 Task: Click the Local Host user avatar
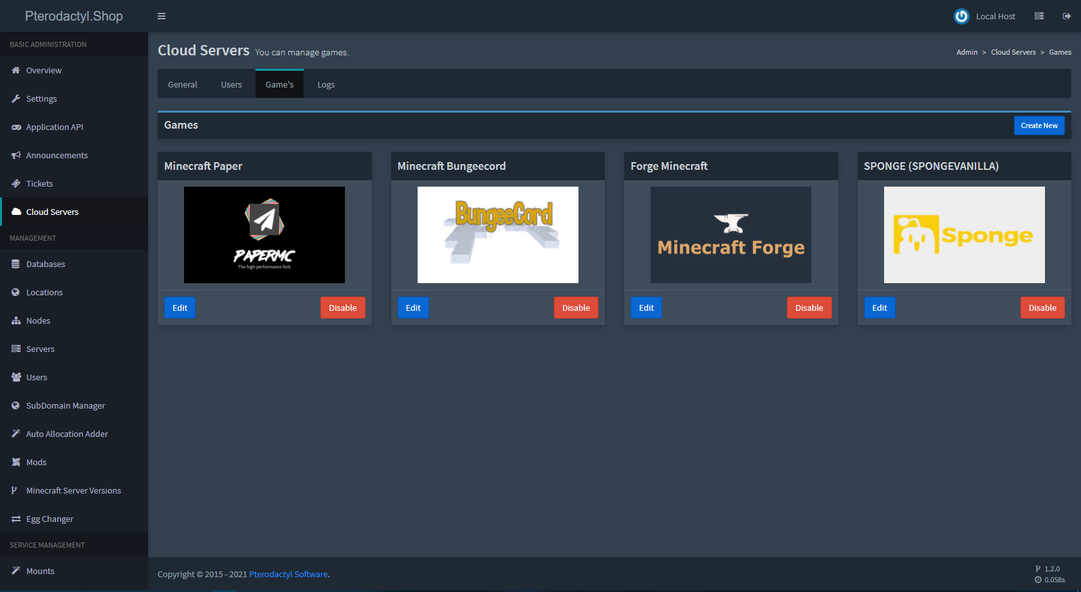(x=961, y=16)
